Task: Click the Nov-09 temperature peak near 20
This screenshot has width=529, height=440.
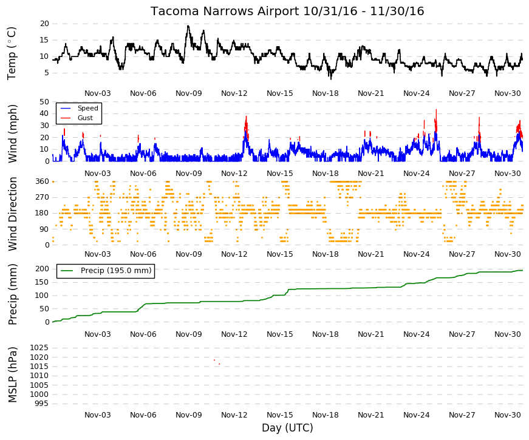Action: [x=188, y=27]
